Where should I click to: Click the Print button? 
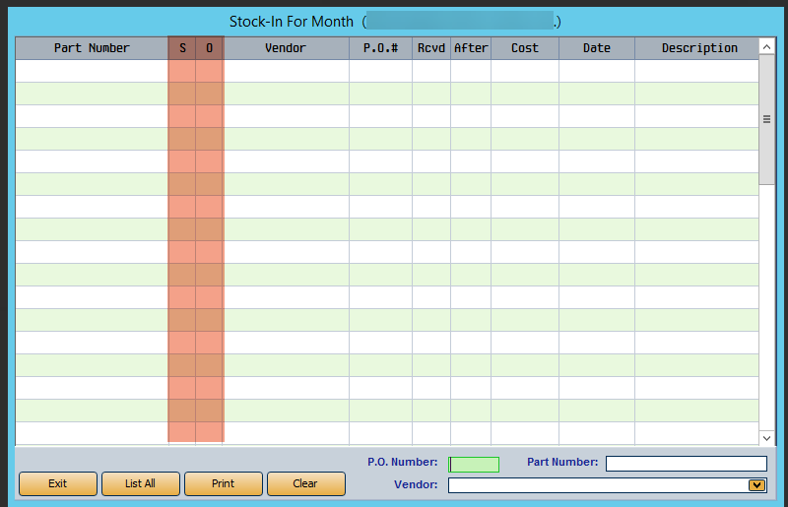coord(224,483)
